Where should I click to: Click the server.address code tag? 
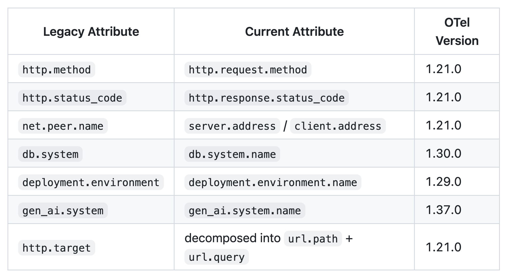point(232,126)
